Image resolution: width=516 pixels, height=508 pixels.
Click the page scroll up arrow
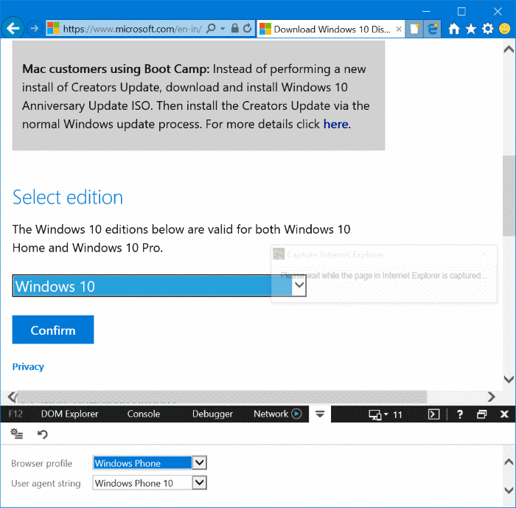[509, 49]
